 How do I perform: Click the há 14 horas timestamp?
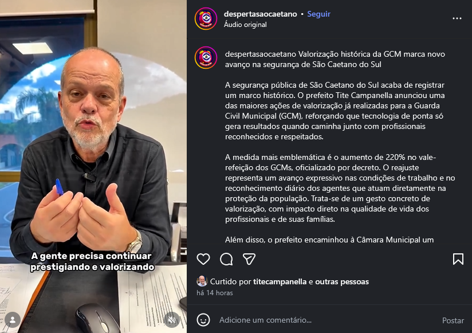[215, 293]
